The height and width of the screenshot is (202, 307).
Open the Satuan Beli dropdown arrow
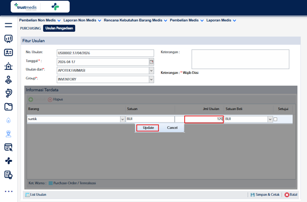click(270, 119)
